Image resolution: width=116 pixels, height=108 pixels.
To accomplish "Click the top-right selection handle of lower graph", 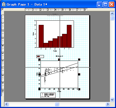I will pos(79,60).
